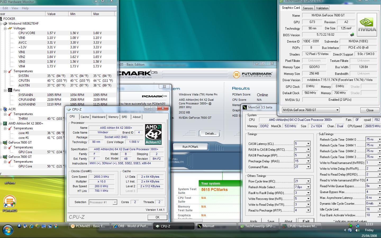The height and width of the screenshot is (238, 381).
Task: Collapse the Fans node
Action: click(x=5, y=90)
